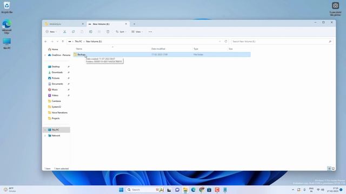Image resolution: width=346 pixels, height=194 pixels.
Task: Close the first File Explorer tab
Action: (83, 24)
